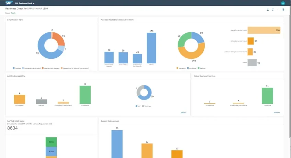Click the Status: Ready text
291x158 pixels.
pyautogui.click(x=10, y=13)
